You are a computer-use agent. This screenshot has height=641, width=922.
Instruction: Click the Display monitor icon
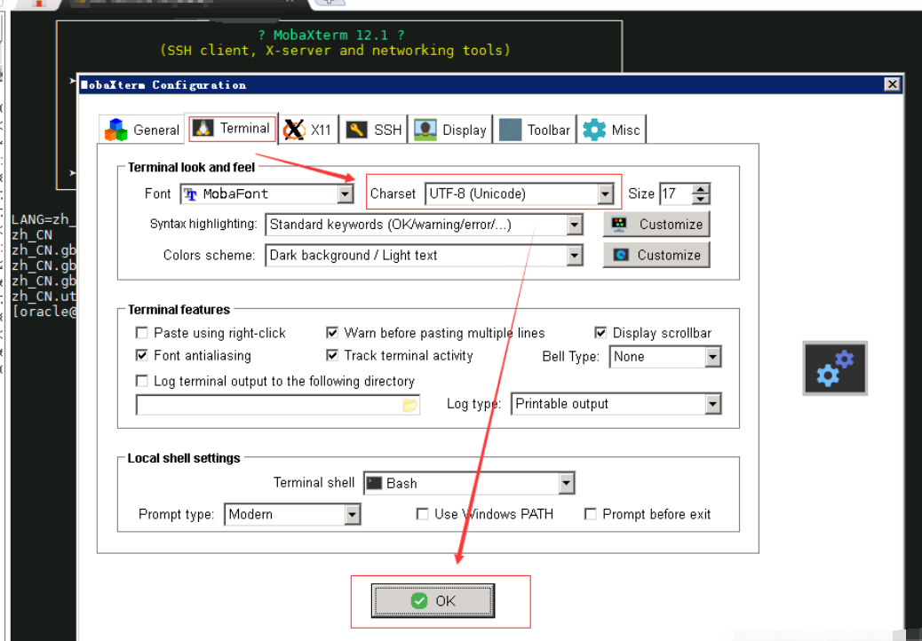tap(425, 130)
